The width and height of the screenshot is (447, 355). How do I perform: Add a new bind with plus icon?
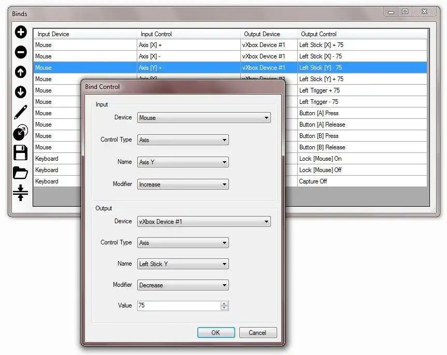21,32
